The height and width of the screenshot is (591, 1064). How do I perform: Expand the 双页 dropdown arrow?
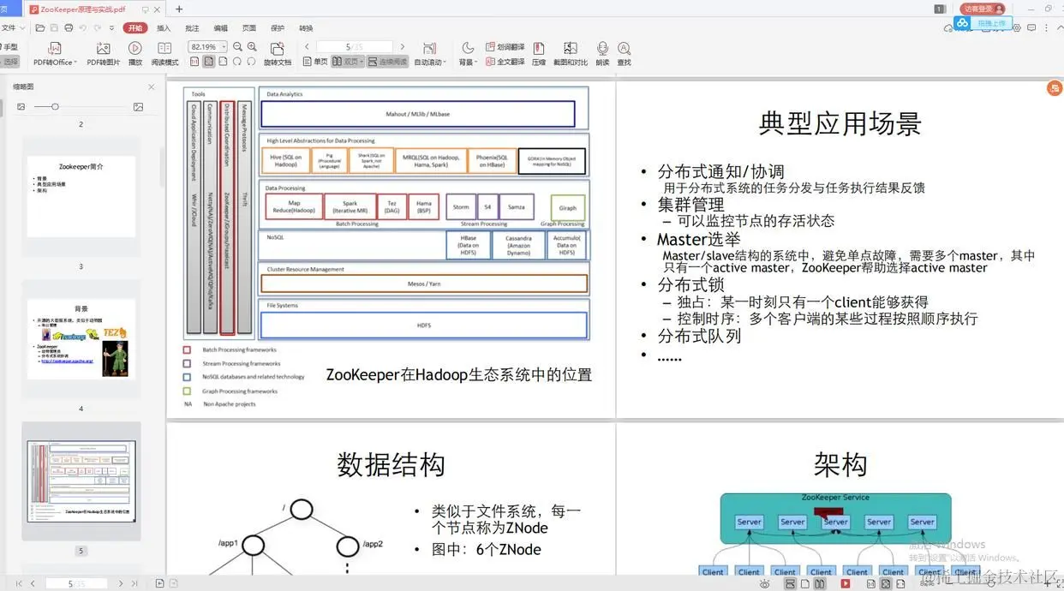[362, 62]
